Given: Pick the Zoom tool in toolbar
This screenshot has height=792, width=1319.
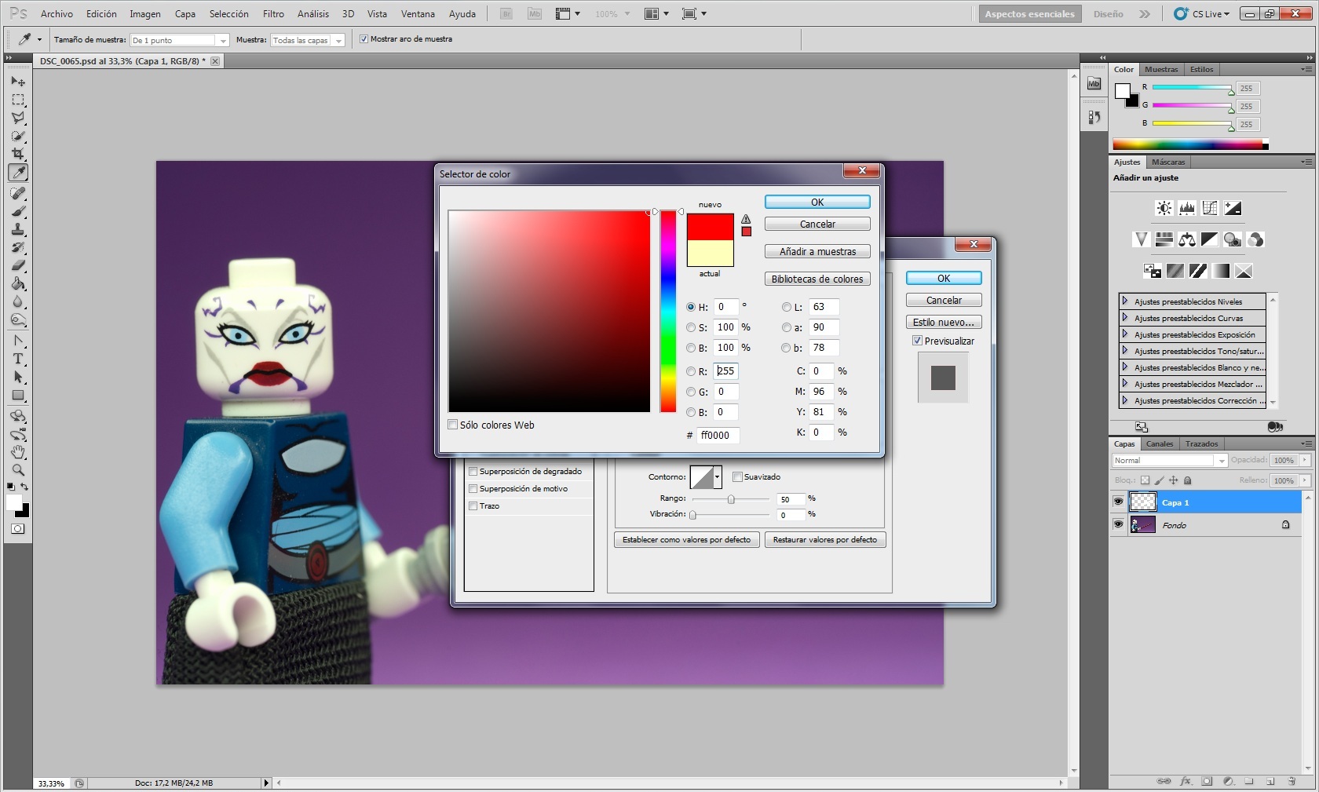Looking at the screenshot, I should click(18, 470).
